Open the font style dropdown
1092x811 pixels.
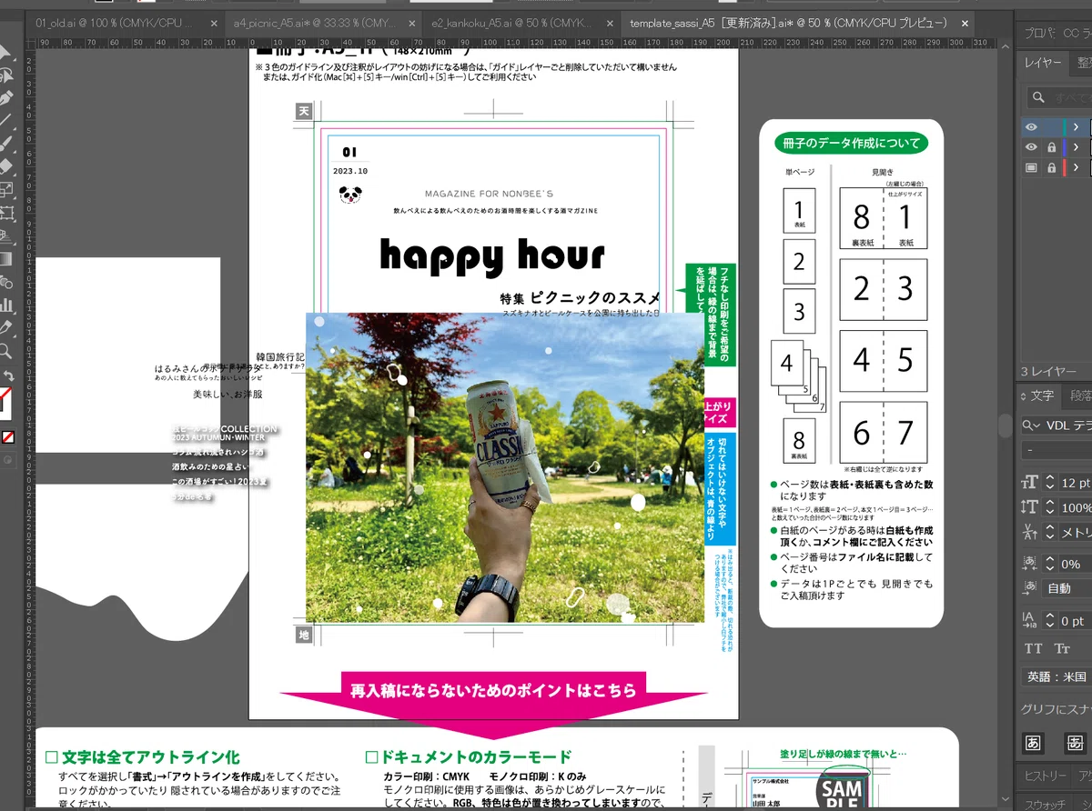pyautogui.click(x=1056, y=449)
